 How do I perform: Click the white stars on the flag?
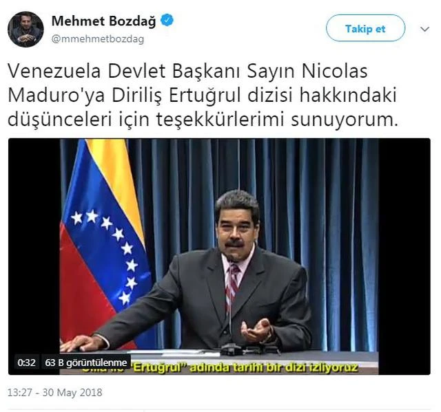(112, 252)
